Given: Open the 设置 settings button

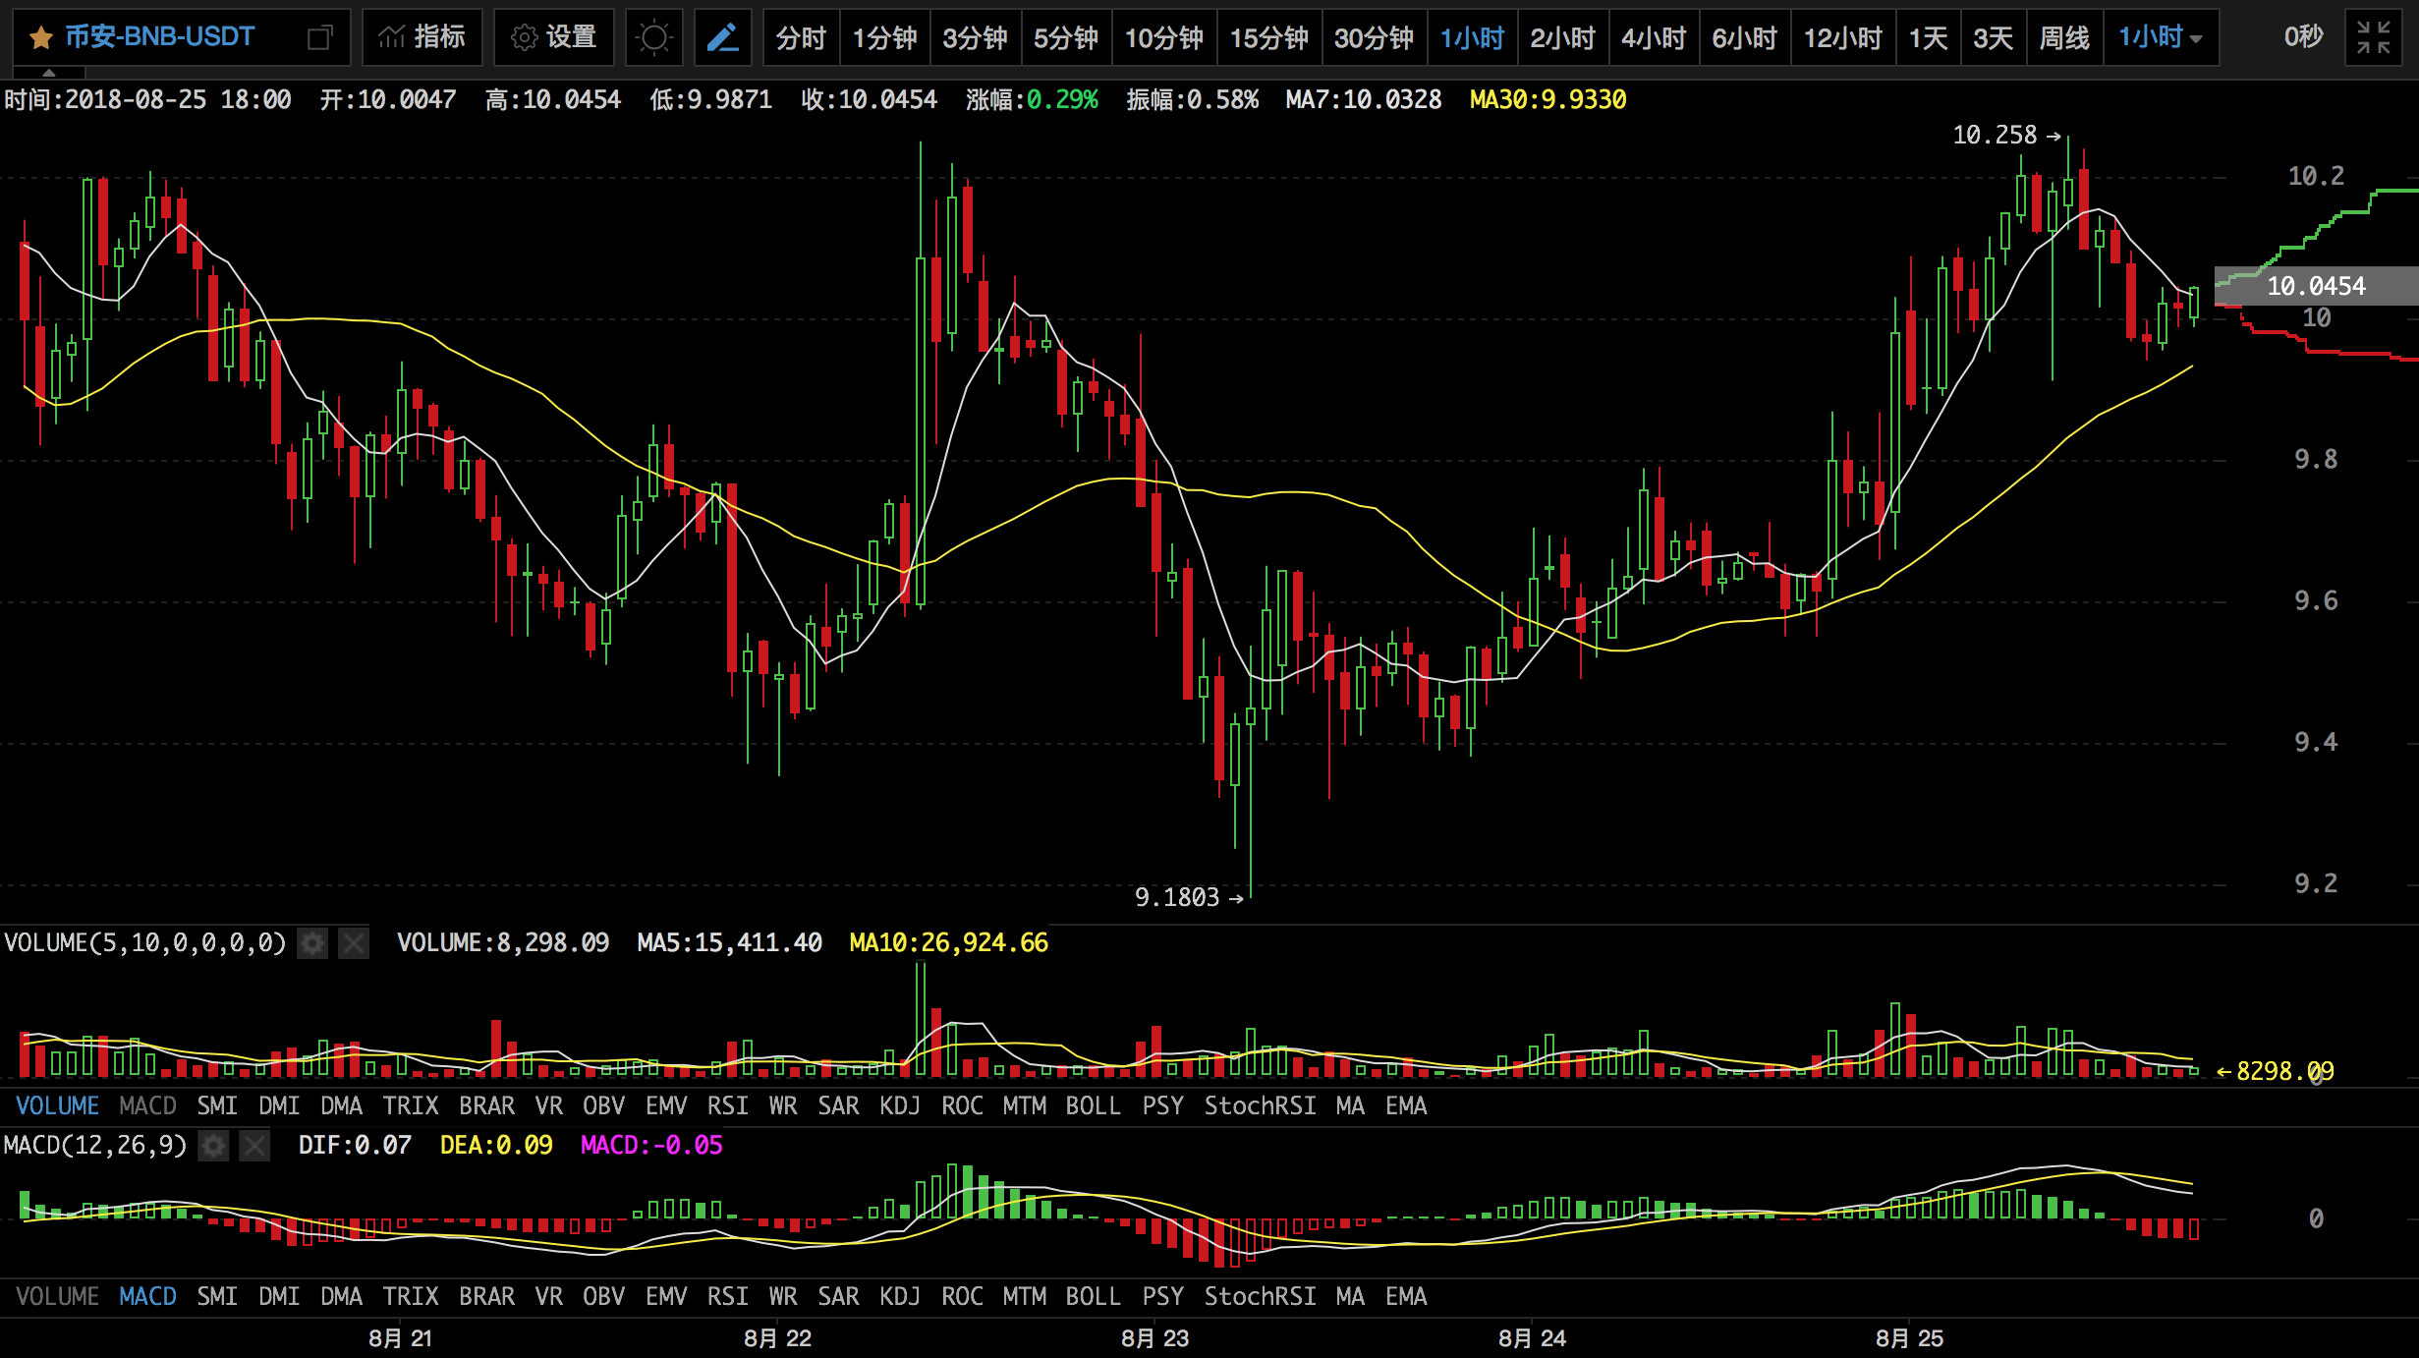Looking at the screenshot, I should tap(554, 37).
